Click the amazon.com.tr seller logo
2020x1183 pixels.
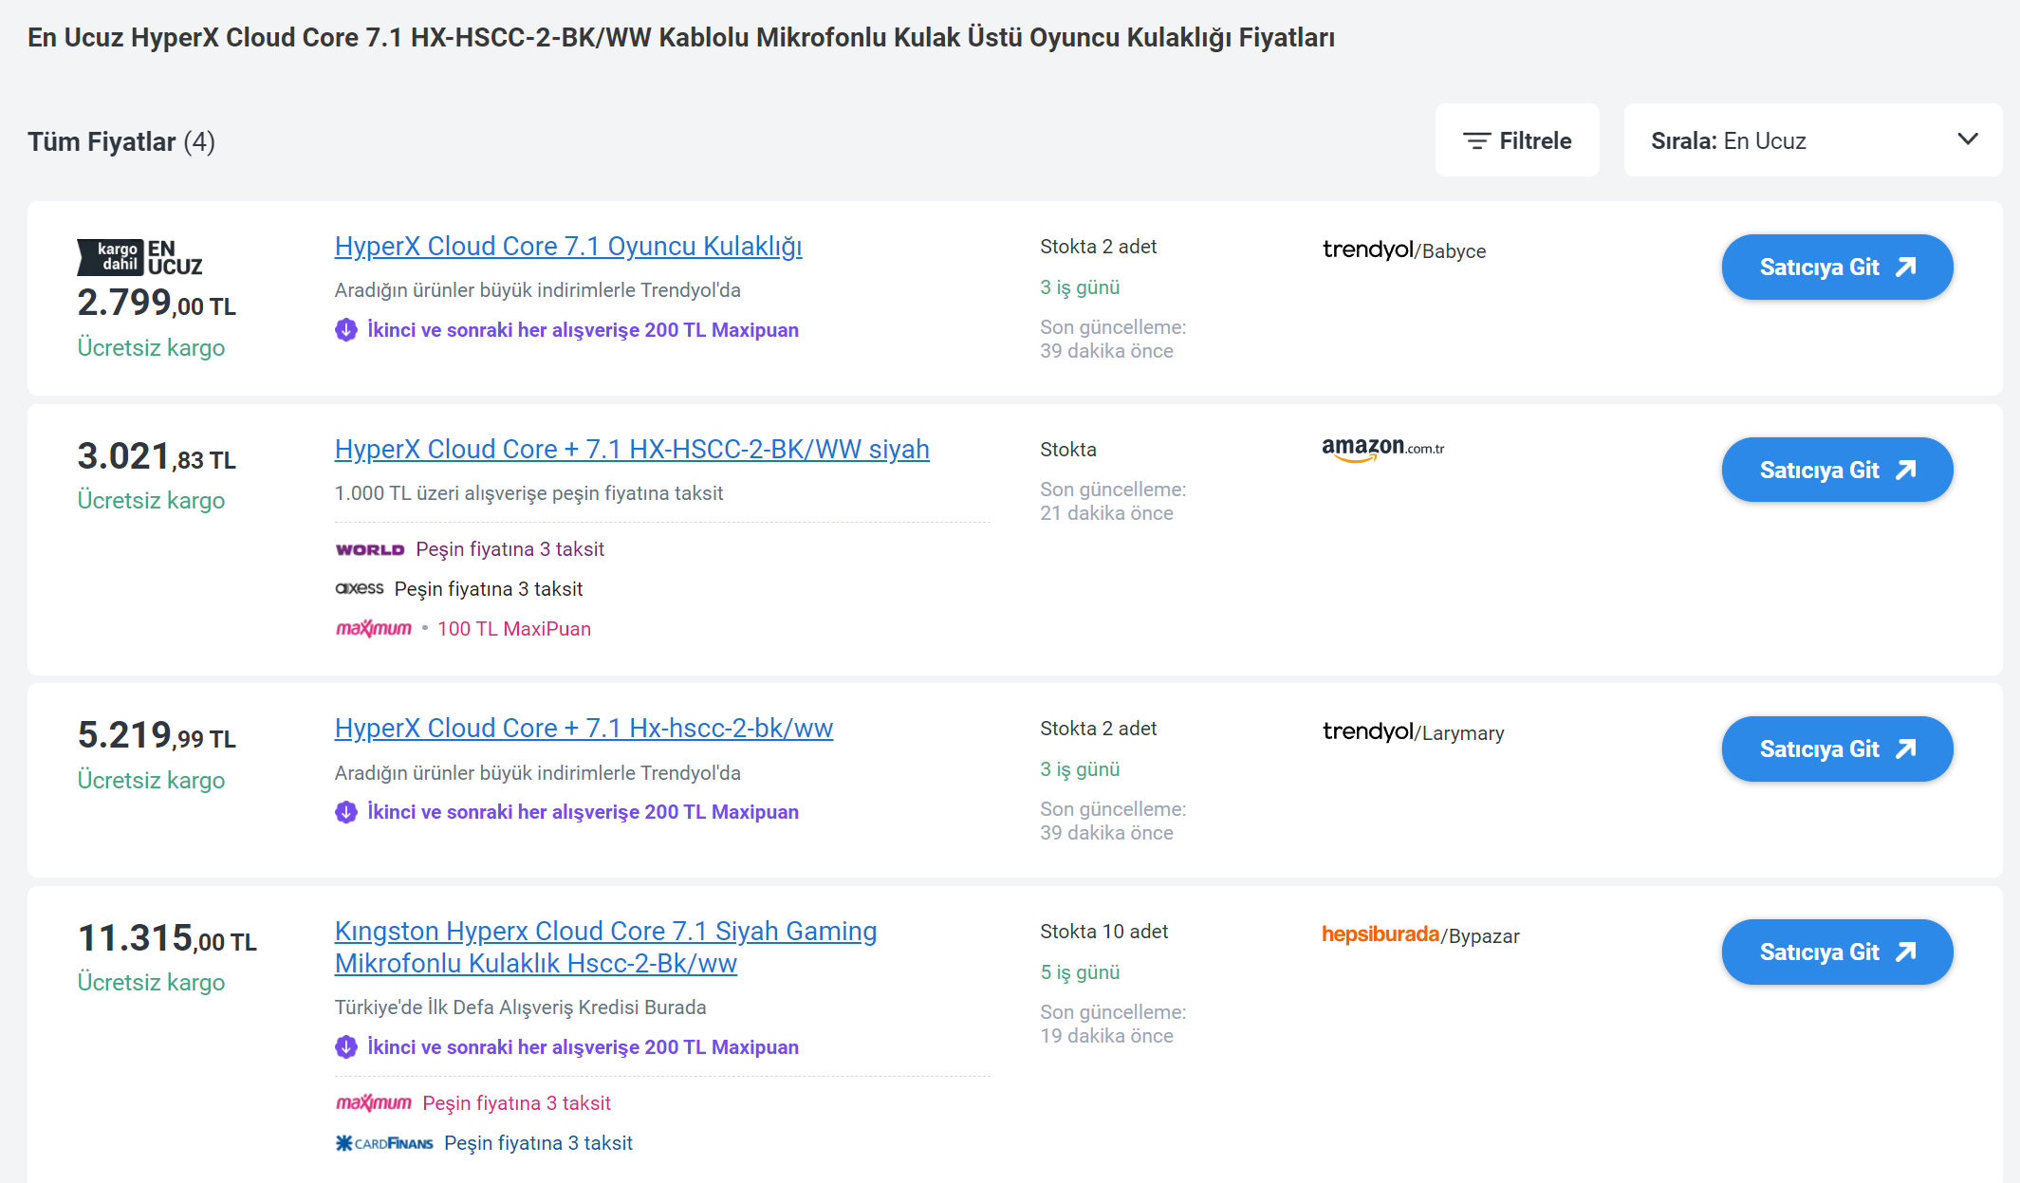point(1382,449)
